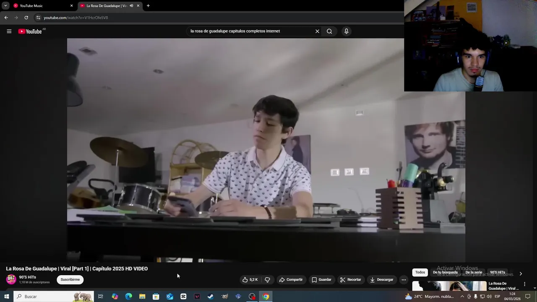Run search with magnifier button
Image resolution: width=537 pixels, height=302 pixels.
coord(329,31)
